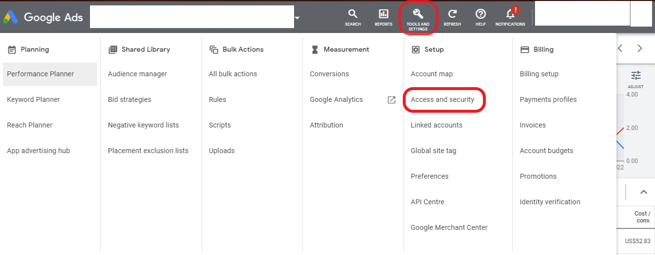Open Scripts under Bulk Actions
The height and width of the screenshot is (255, 655).
pyautogui.click(x=219, y=125)
